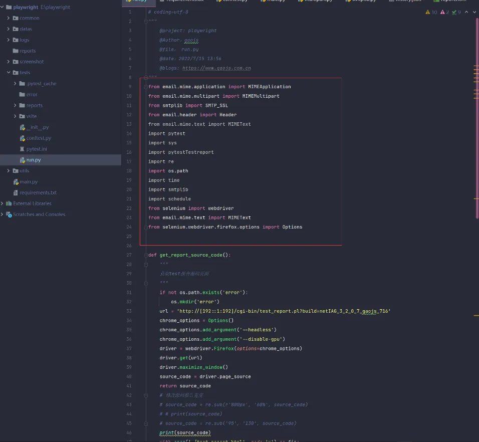Go to previous highlighted error arrow
Screen dimensions: 479x442
(466, 12)
